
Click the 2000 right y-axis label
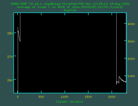131,59
